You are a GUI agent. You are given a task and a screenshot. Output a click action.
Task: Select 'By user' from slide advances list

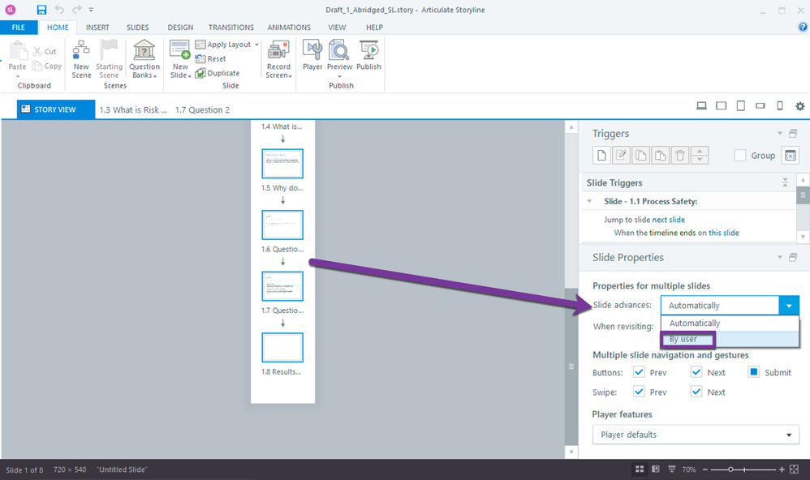pyautogui.click(x=683, y=339)
